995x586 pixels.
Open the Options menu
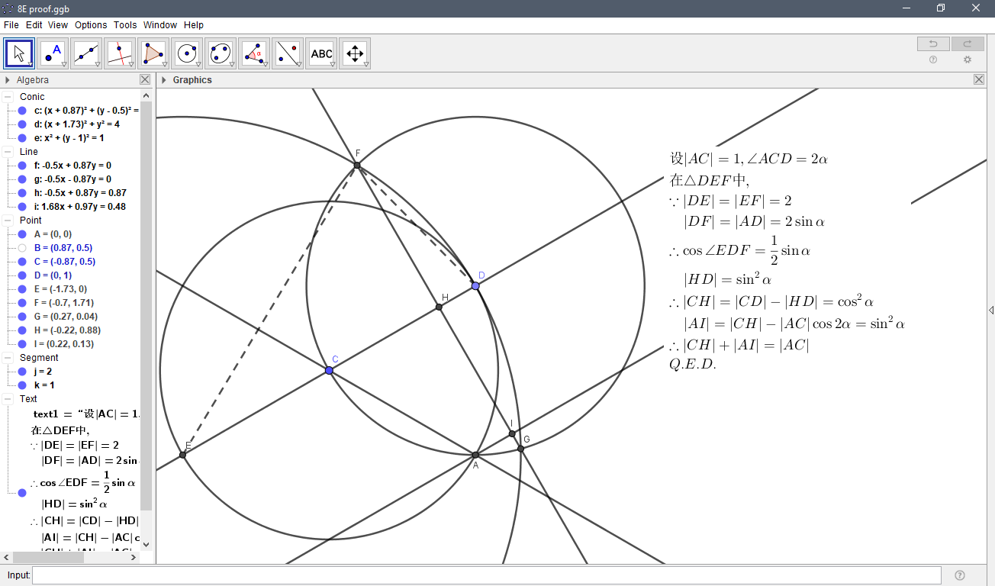(x=90, y=24)
